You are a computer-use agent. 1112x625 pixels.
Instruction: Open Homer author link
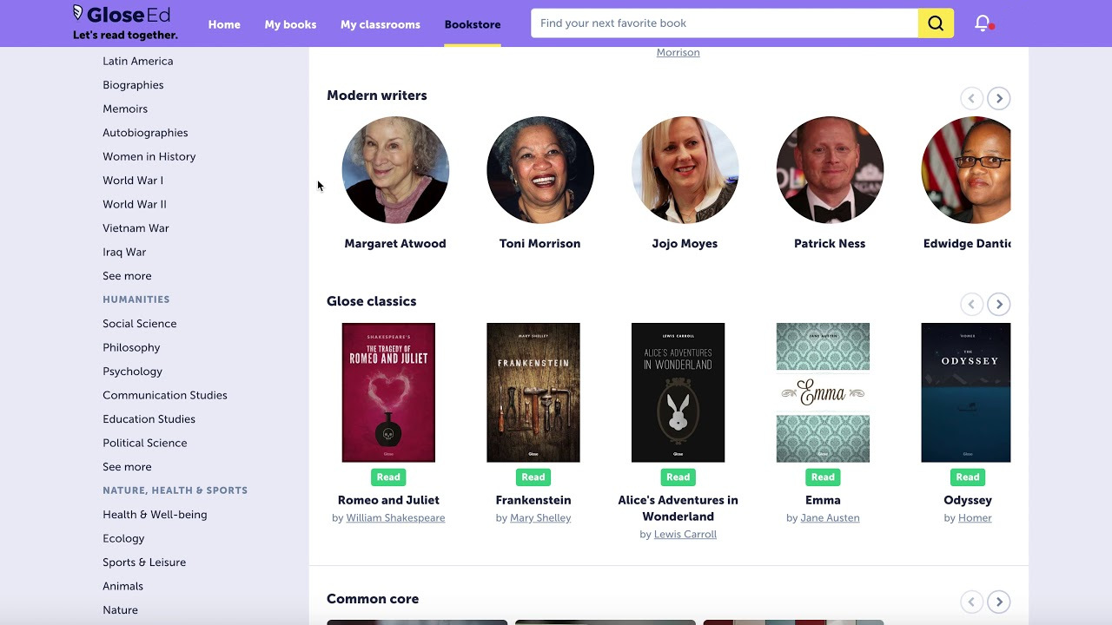[x=975, y=518]
